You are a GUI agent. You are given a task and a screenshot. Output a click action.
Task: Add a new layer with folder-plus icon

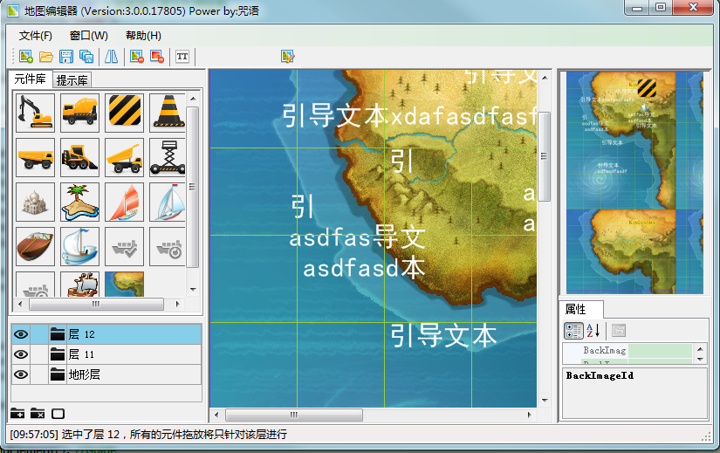[17, 413]
